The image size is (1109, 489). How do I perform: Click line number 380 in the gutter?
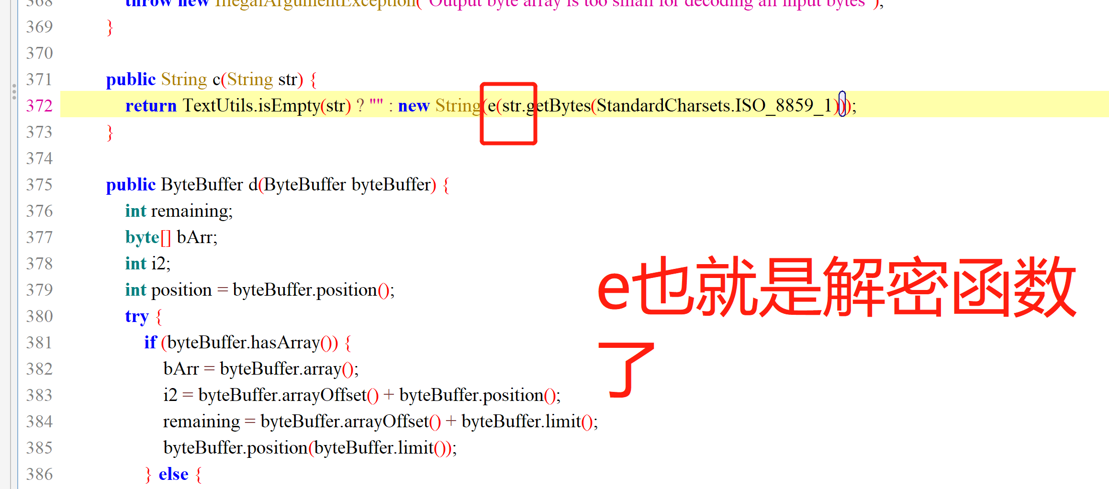tap(39, 316)
